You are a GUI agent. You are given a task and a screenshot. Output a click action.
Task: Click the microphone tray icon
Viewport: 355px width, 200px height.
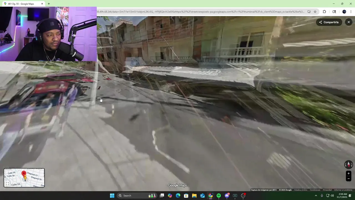[x=322, y=196]
